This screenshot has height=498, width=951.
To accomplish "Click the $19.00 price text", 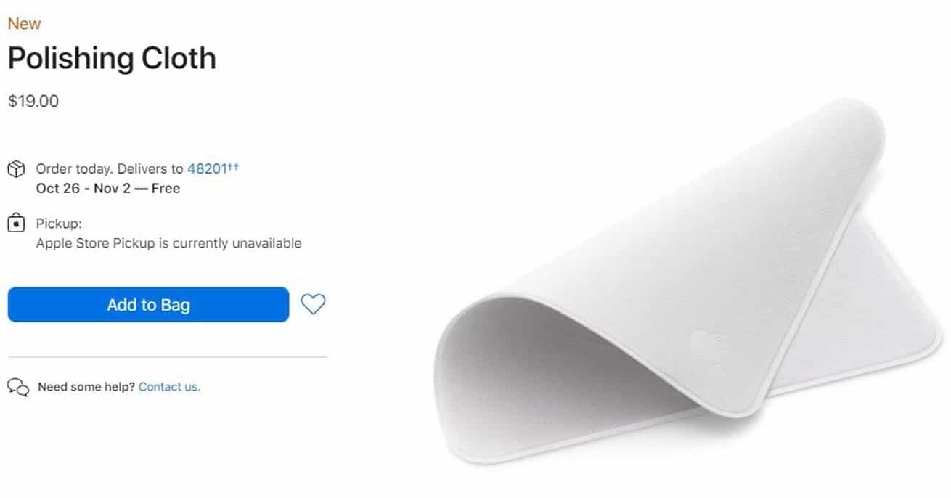I will pyautogui.click(x=33, y=102).
